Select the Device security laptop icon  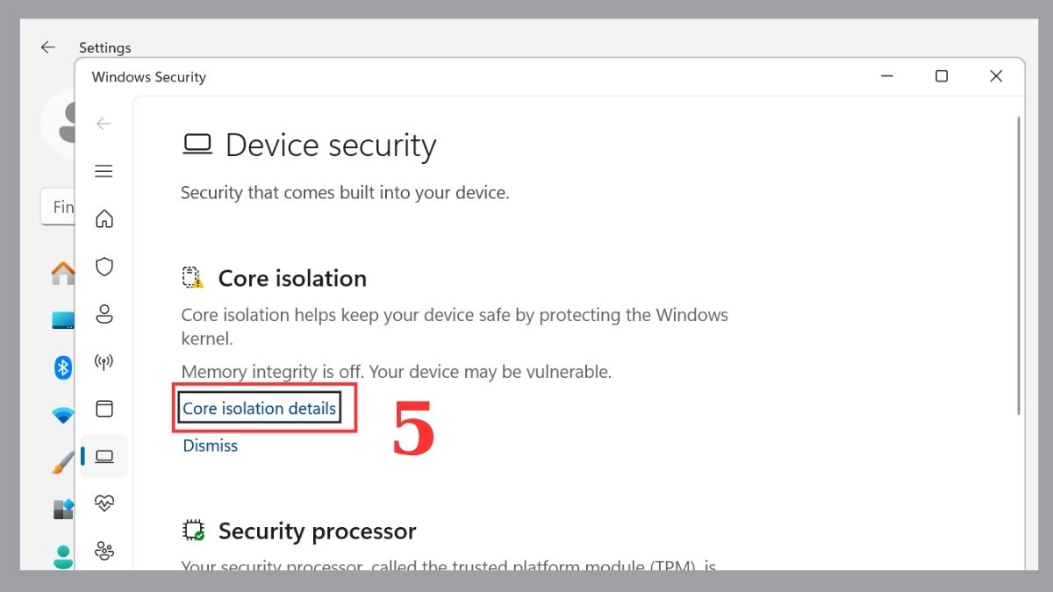(104, 456)
